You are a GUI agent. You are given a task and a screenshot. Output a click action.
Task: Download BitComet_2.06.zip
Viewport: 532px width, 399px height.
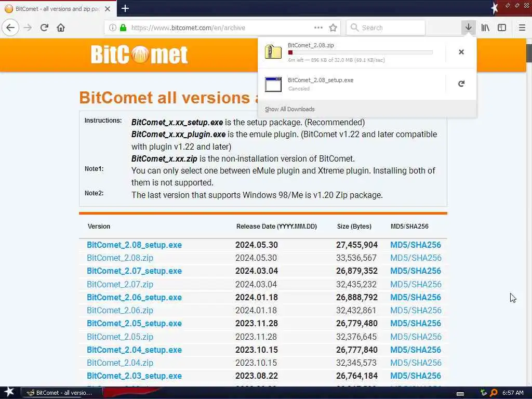120,311
